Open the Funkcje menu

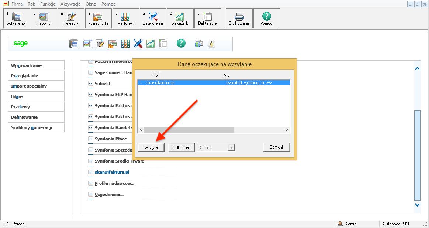(x=48, y=4)
